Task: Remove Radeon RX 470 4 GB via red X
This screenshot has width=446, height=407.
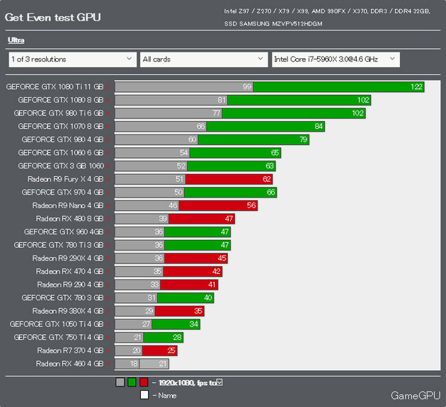Action: [x=108, y=272]
